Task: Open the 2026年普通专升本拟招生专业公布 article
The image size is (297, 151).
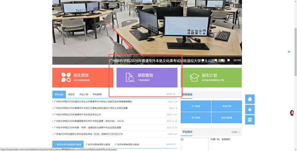Action: click(78, 115)
